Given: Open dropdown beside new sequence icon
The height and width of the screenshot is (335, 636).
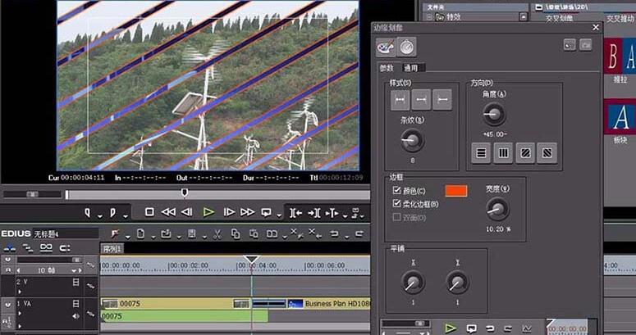Looking at the screenshot, I should (153, 237).
